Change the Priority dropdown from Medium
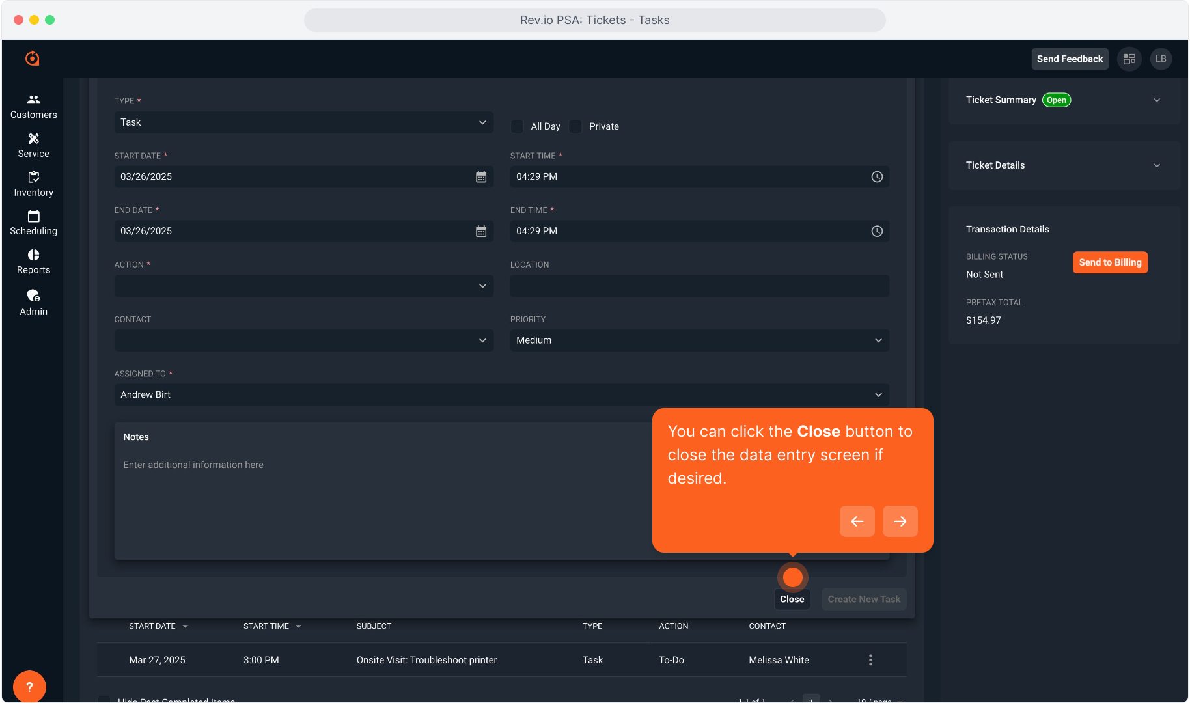 (x=699, y=340)
